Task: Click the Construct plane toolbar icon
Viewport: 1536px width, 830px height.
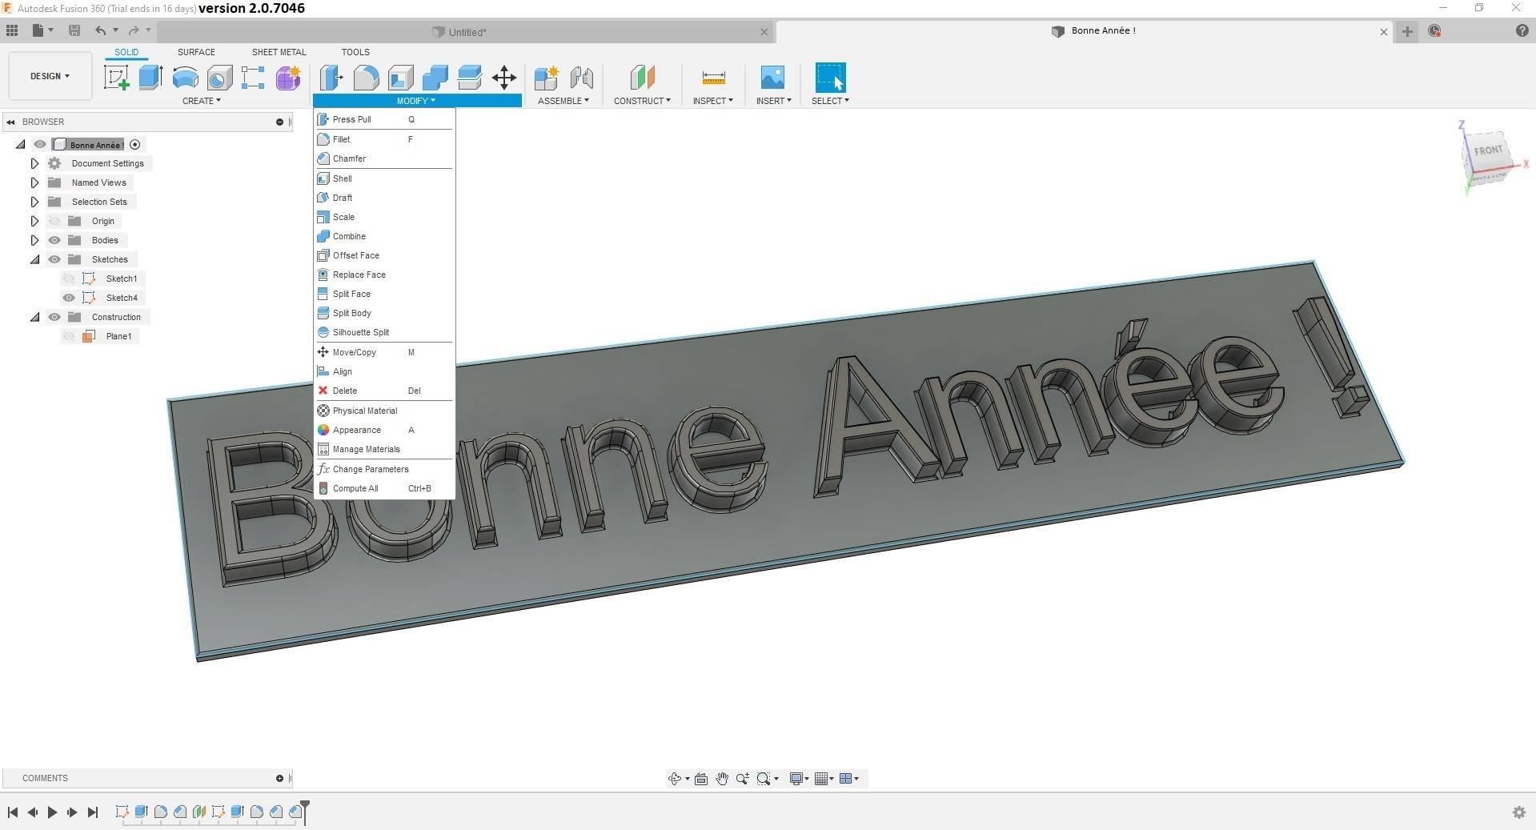Action: [642, 78]
